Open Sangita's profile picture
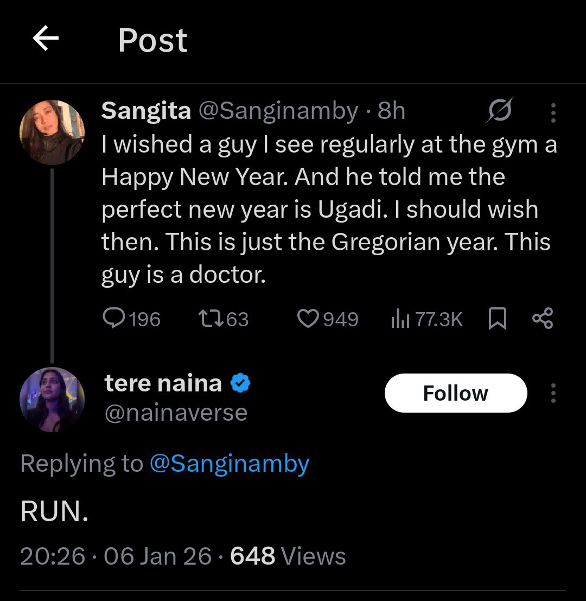Viewport: 586px width, 601px height. [52, 132]
